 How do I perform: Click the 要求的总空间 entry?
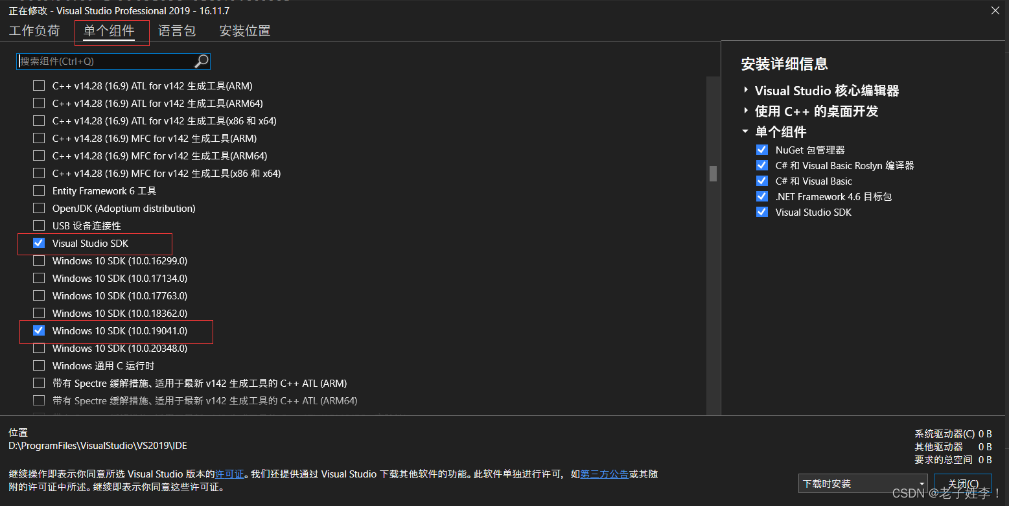click(x=953, y=459)
